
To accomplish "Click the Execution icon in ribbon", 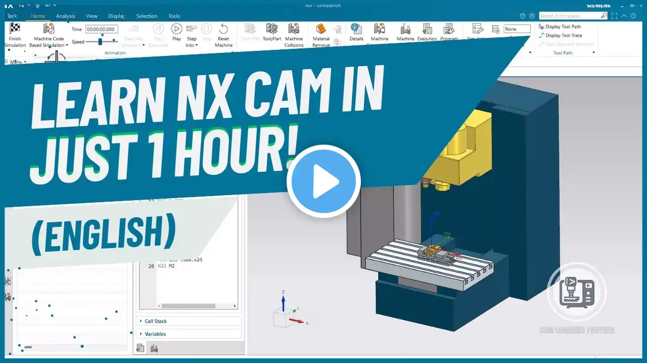I will (x=427, y=29).
